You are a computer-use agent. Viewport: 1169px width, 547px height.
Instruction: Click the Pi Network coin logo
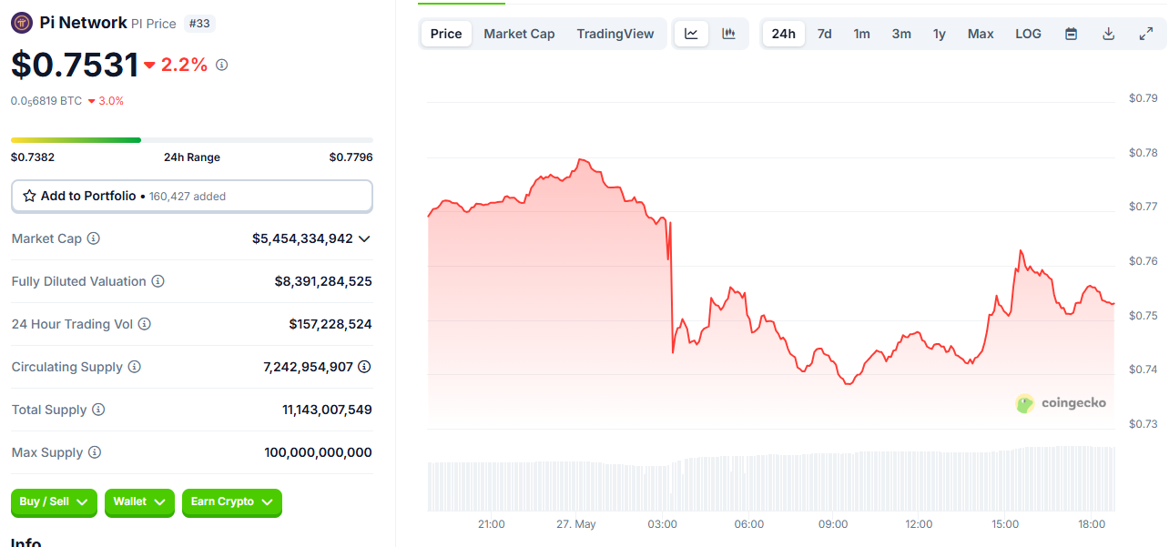click(x=22, y=23)
